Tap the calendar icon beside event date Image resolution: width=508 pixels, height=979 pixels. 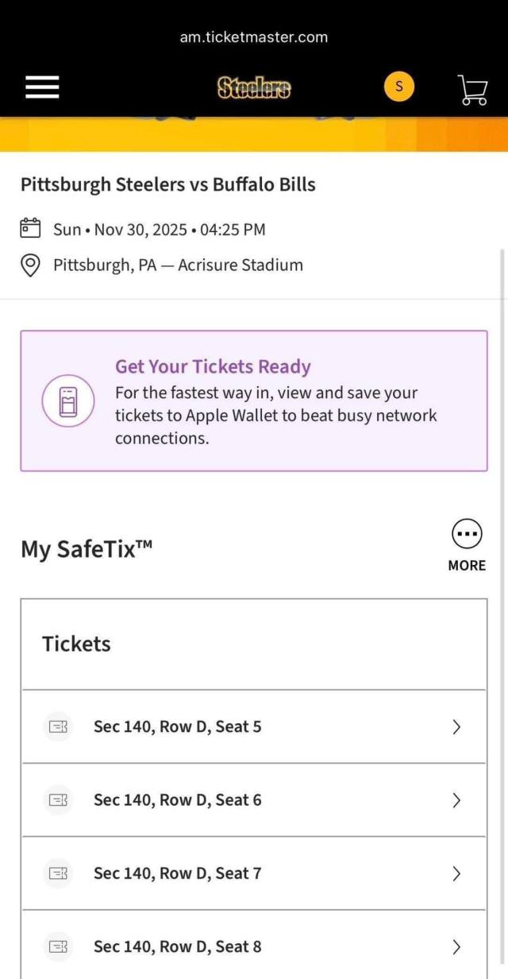point(30,229)
